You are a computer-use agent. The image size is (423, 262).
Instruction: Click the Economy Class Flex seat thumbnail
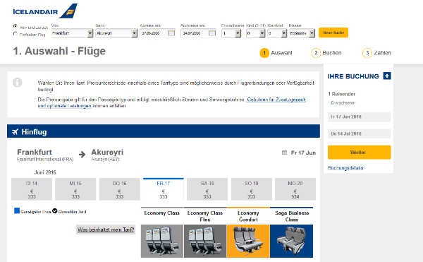205,241
